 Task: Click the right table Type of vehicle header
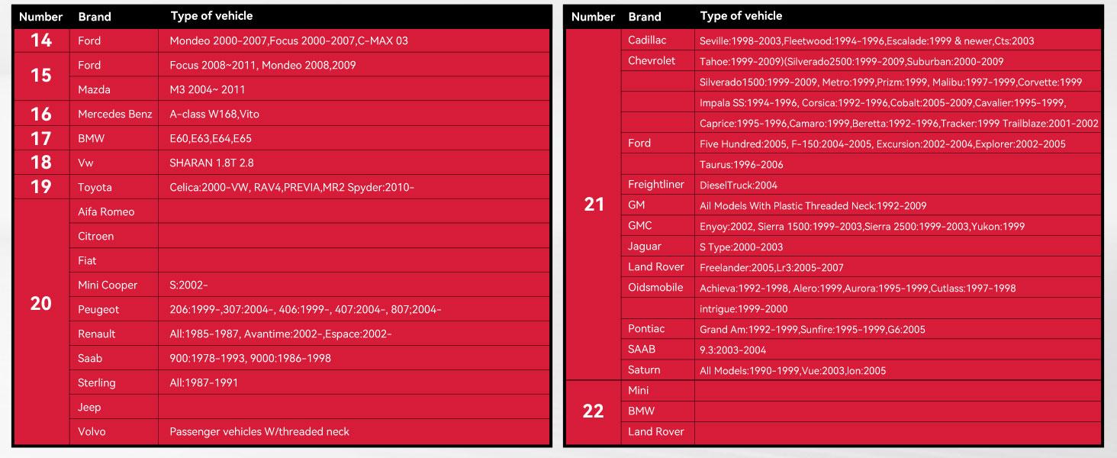741,15
